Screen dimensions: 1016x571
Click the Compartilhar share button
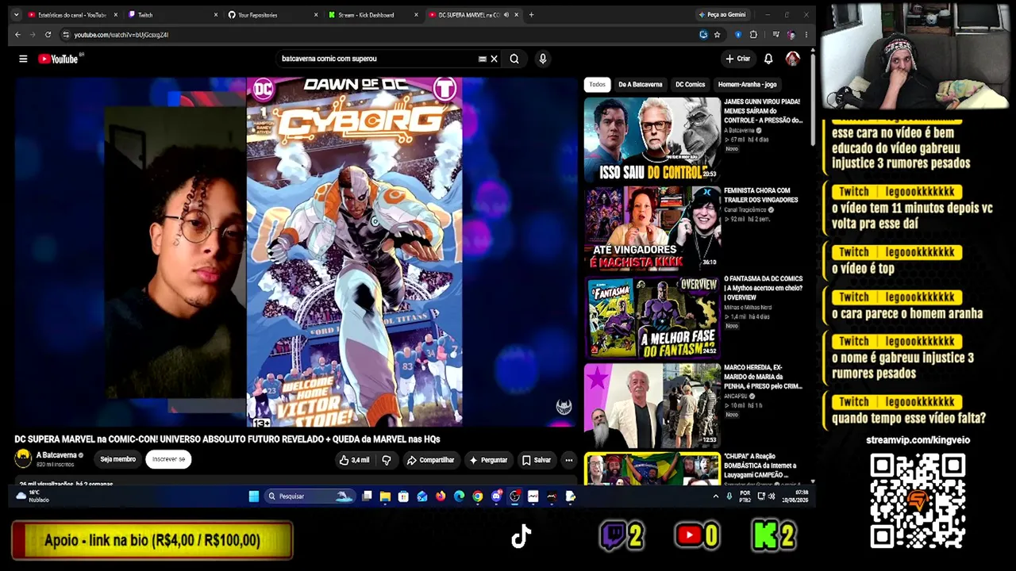[430, 460]
